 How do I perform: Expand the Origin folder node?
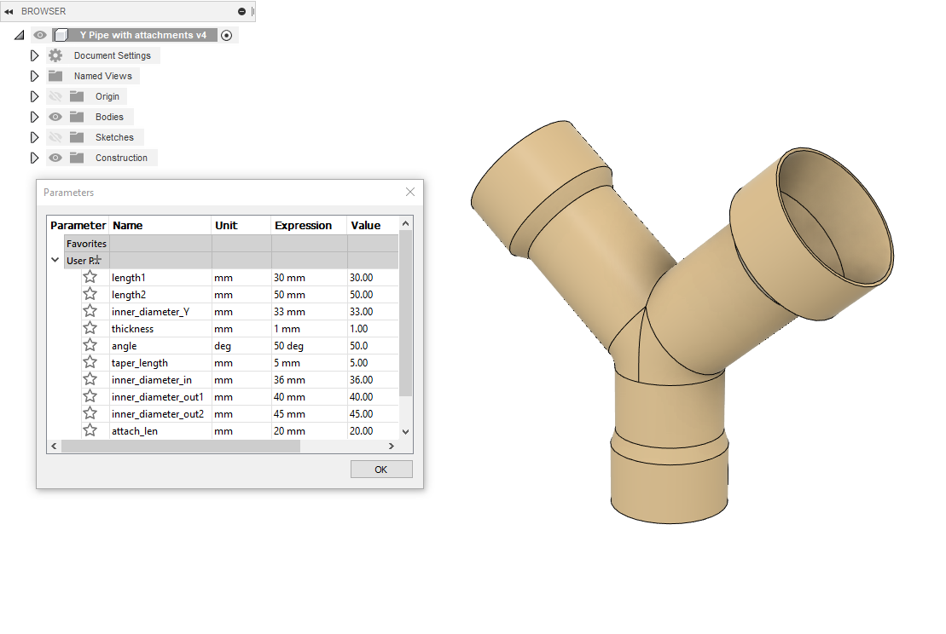point(34,96)
